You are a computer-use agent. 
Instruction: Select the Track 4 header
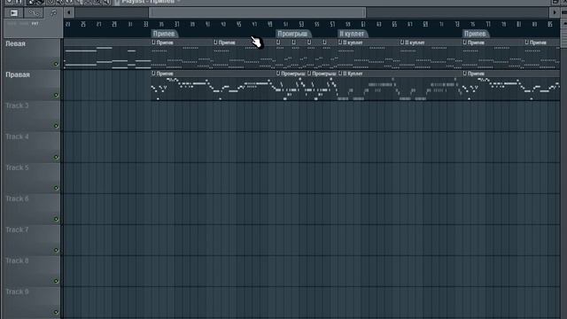(31, 147)
